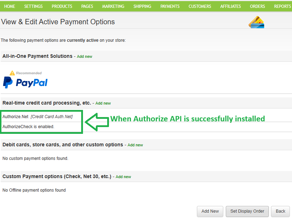Click Add new for Custom Payment options

(123, 177)
